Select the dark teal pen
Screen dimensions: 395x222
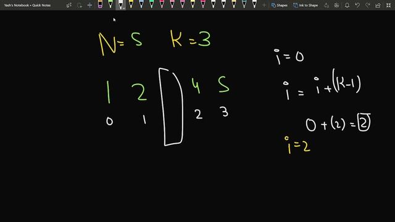pos(244,4)
